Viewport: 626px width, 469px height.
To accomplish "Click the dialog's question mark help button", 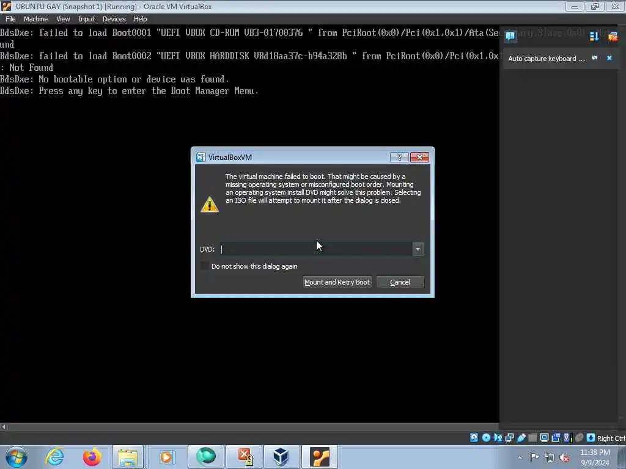I will tap(399, 157).
